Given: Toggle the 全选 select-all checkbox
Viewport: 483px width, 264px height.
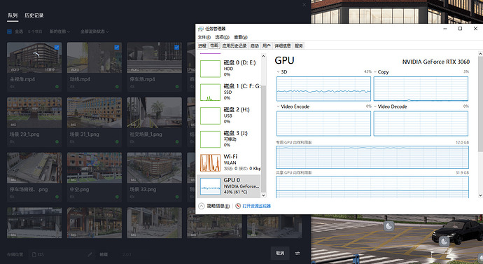Looking at the screenshot, I should click(9, 32).
